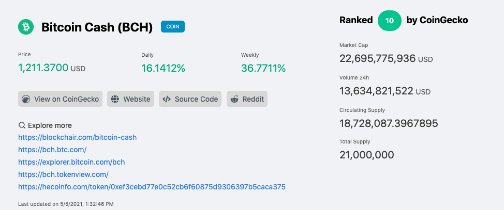Open the explorer.bitcoin.com/bch link
Screen dimensions: 504x210
(x=71, y=162)
